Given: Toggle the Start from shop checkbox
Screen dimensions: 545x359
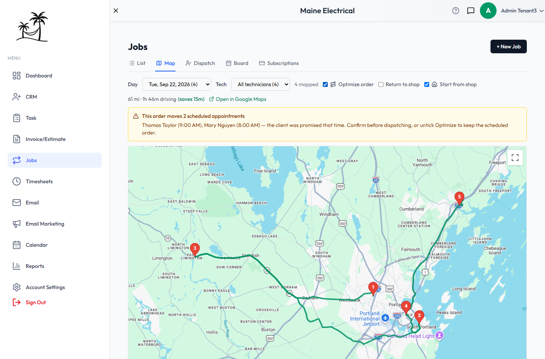Looking at the screenshot, I should pyautogui.click(x=427, y=84).
